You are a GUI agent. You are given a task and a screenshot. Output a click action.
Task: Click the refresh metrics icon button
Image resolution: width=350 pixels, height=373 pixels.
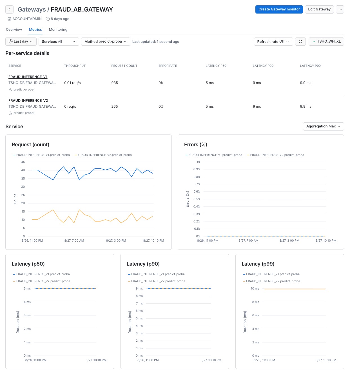point(300,41)
